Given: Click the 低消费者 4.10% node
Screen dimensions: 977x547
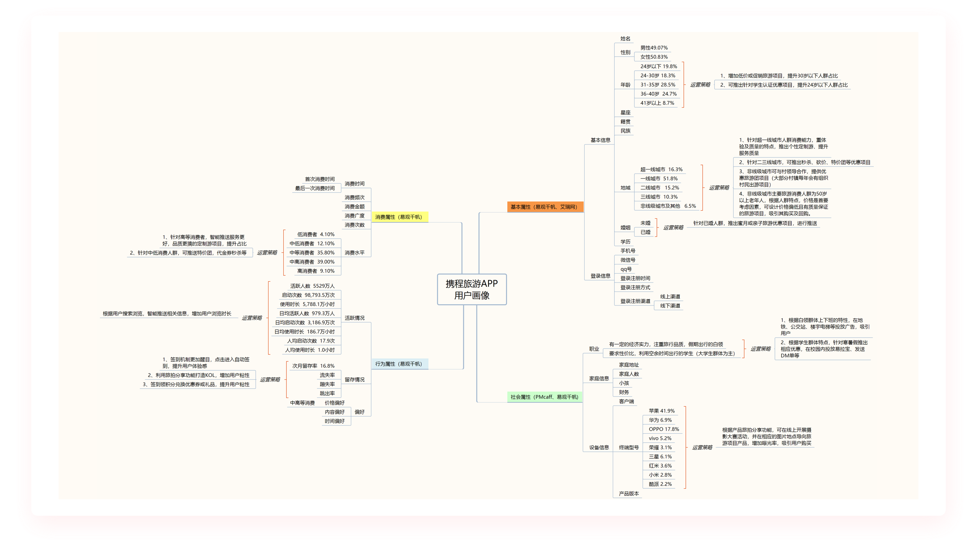Looking at the screenshot, I should pyautogui.click(x=316, y=234).
